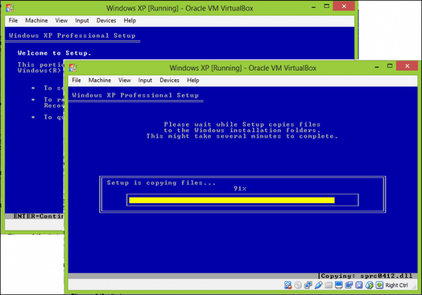The width and height of the screenshot is (422, 295).
Task: Maximize the front VirtualBox window
Action: tap(390, 66)
